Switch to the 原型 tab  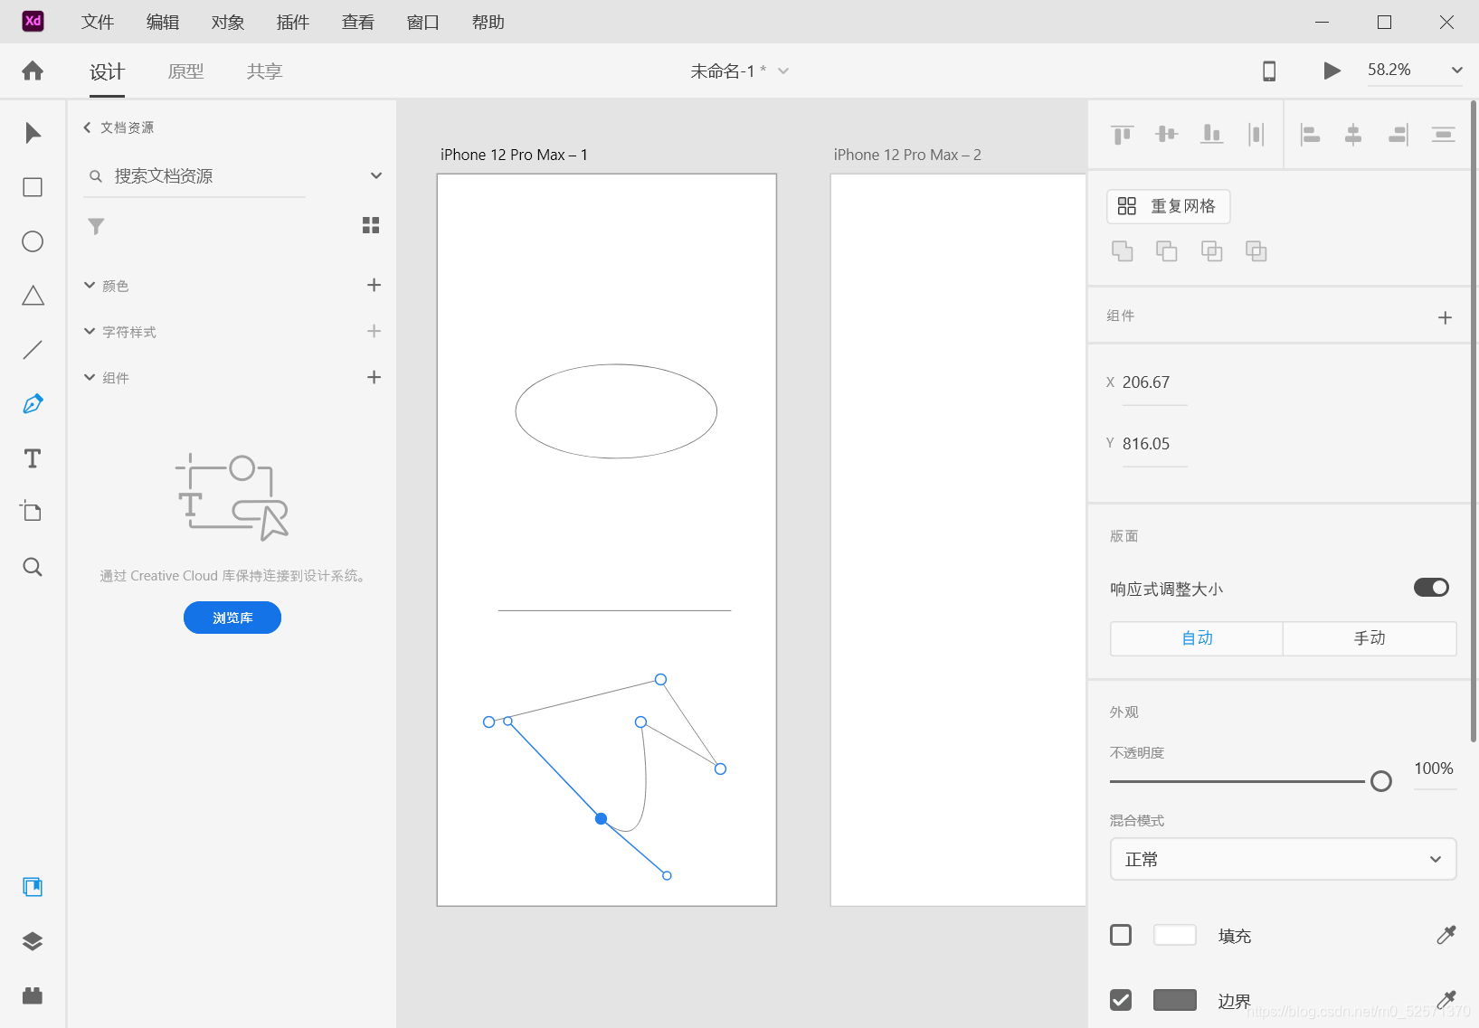pos(185,71)
